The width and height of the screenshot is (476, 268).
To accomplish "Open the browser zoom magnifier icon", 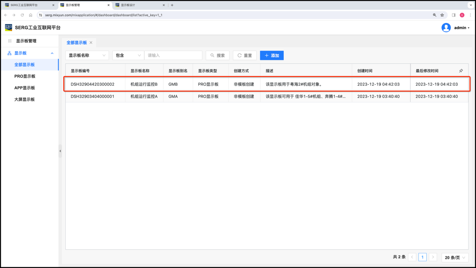I will pyautogui.click(x=435, y=15).
